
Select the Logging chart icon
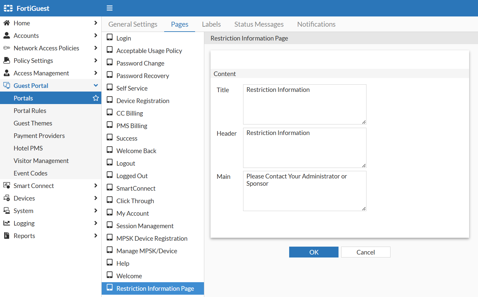(x=7, y=223)
